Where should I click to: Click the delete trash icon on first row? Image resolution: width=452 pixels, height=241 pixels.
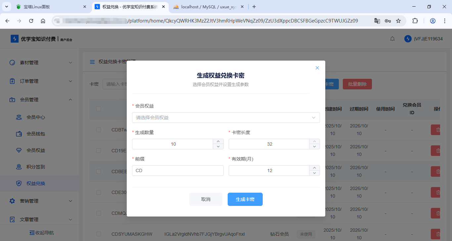point(437,129)
